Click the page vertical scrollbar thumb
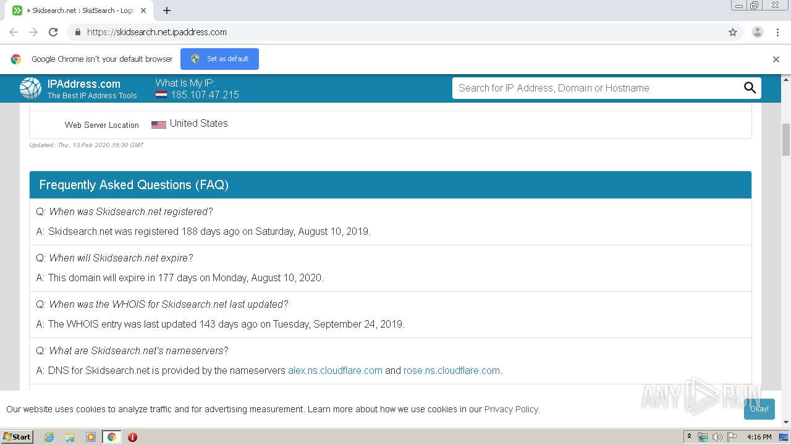791x445 pixels. click(x=786, y=140)
